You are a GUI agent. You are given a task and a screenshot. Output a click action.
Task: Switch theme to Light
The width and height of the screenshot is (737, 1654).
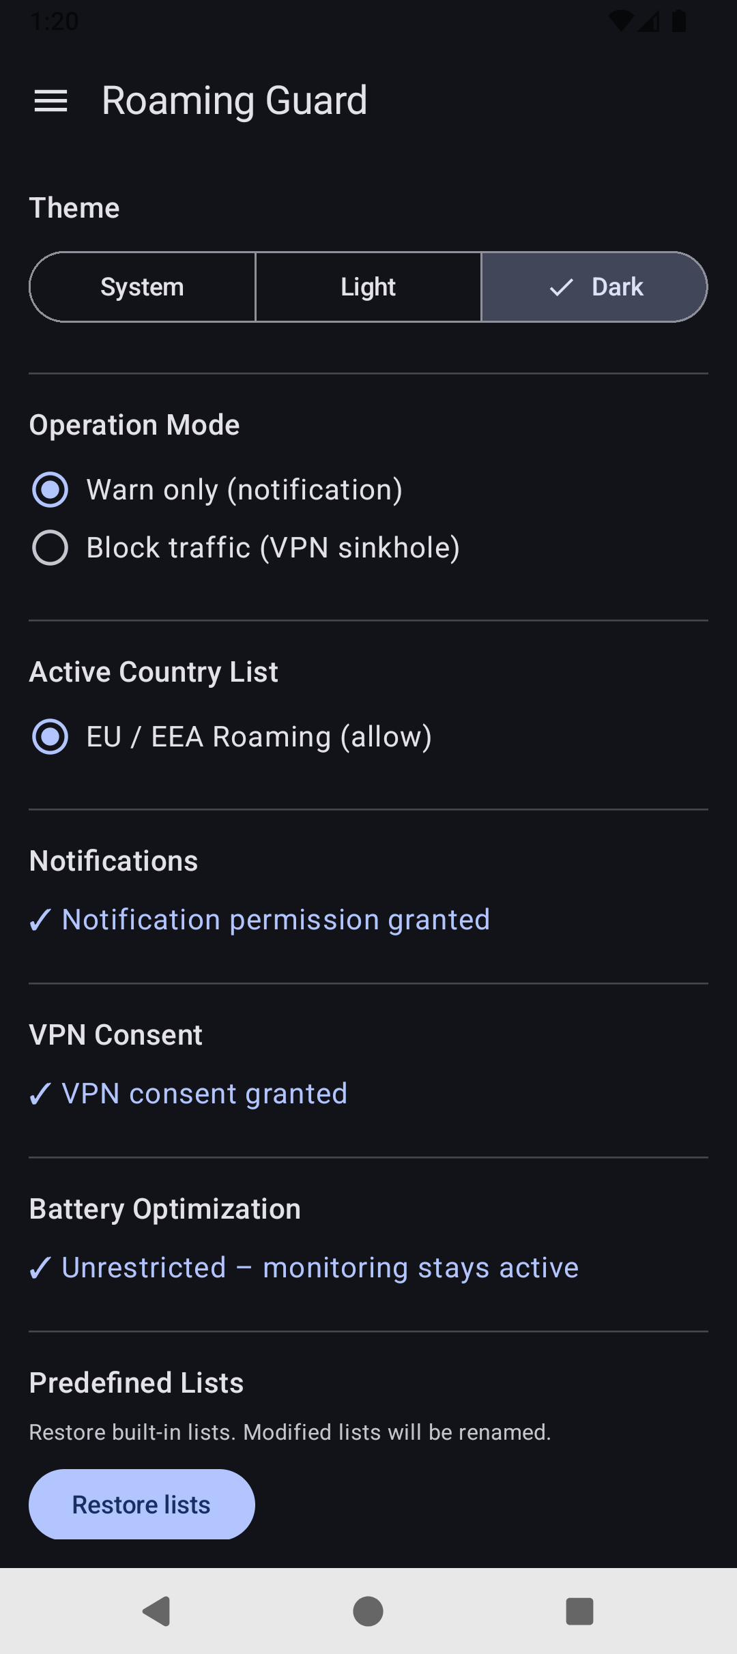(x=368, y=287)
